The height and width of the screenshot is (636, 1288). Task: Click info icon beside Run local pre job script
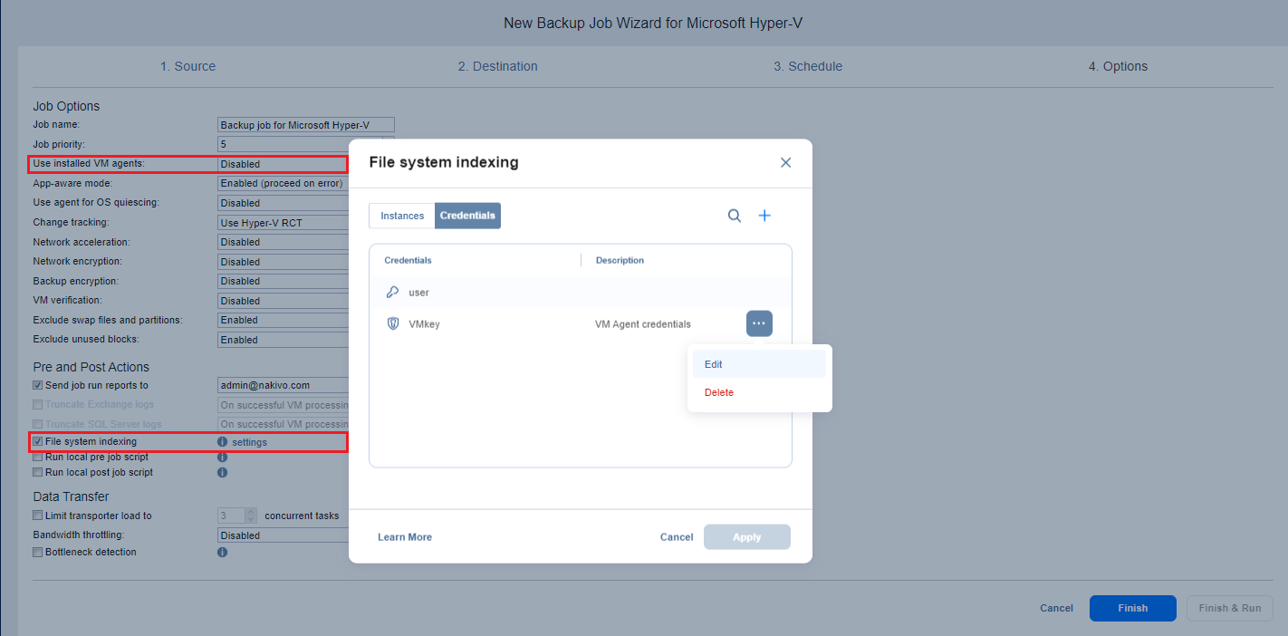[x=223, y=458]
